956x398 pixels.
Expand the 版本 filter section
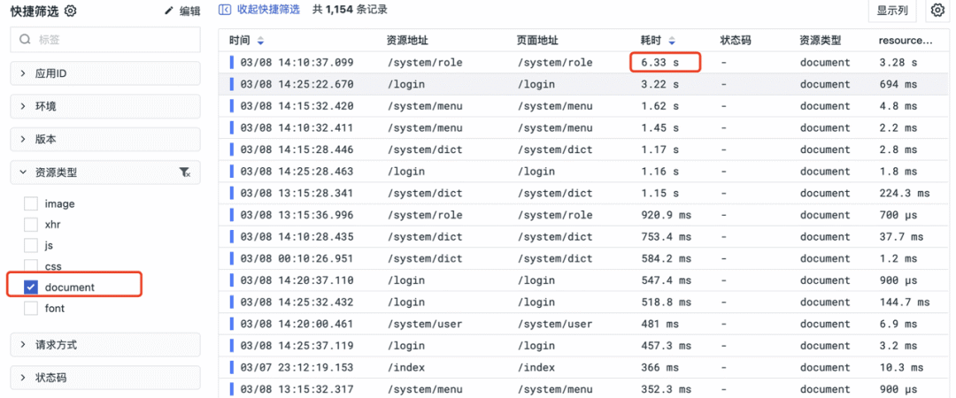point(105,139)
